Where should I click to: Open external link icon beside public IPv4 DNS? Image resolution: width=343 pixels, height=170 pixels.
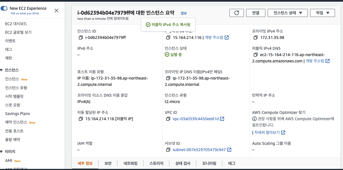point(328,61)
